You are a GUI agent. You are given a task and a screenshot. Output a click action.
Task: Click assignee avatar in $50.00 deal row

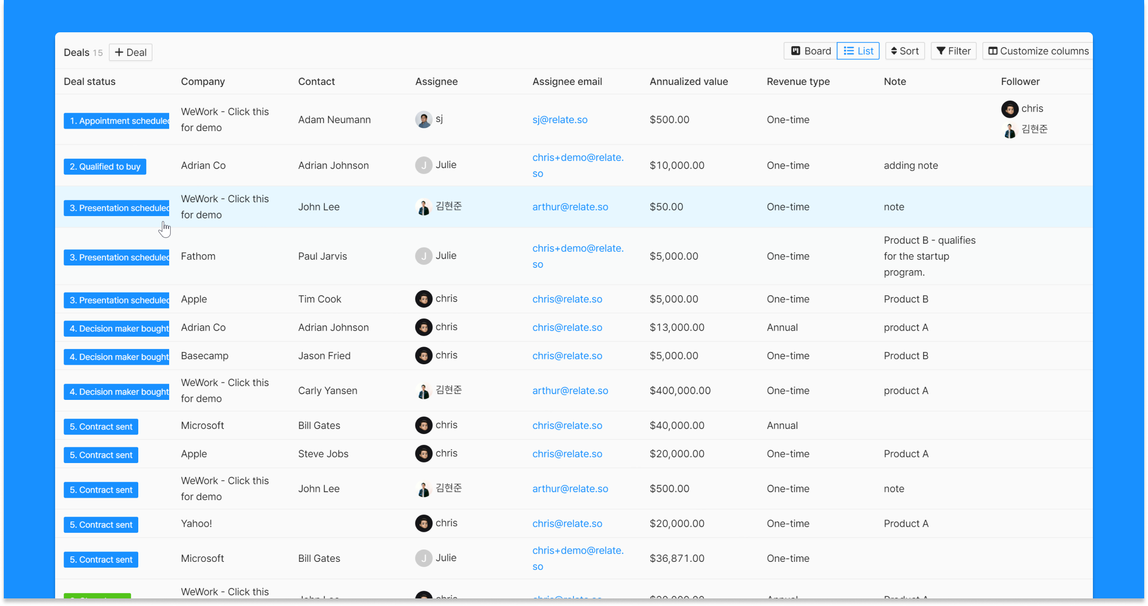(x=423, y=207)
